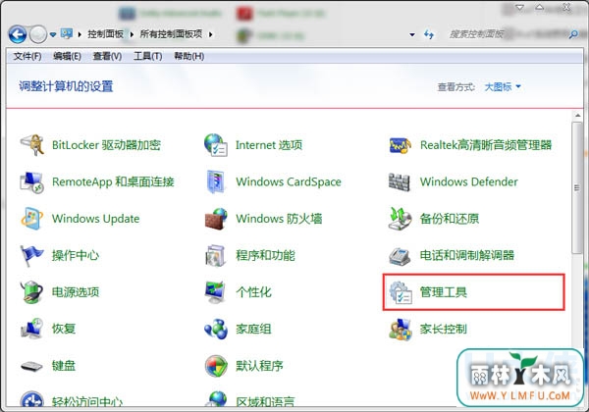Click the 家长控制 icon

401,329
